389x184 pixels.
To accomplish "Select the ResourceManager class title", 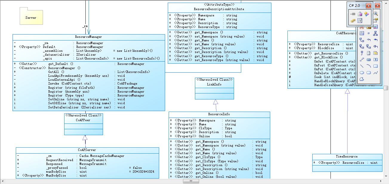I will point(88,37).
